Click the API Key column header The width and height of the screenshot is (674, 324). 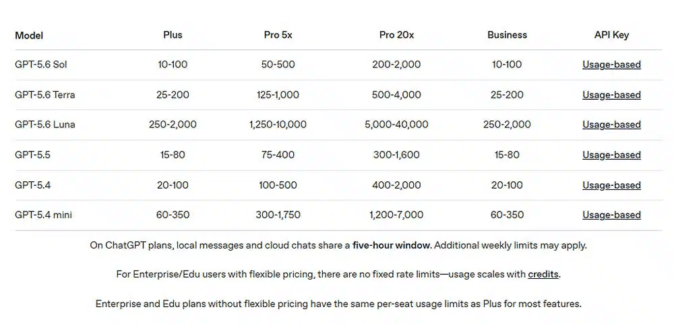(x=611, y=35)
